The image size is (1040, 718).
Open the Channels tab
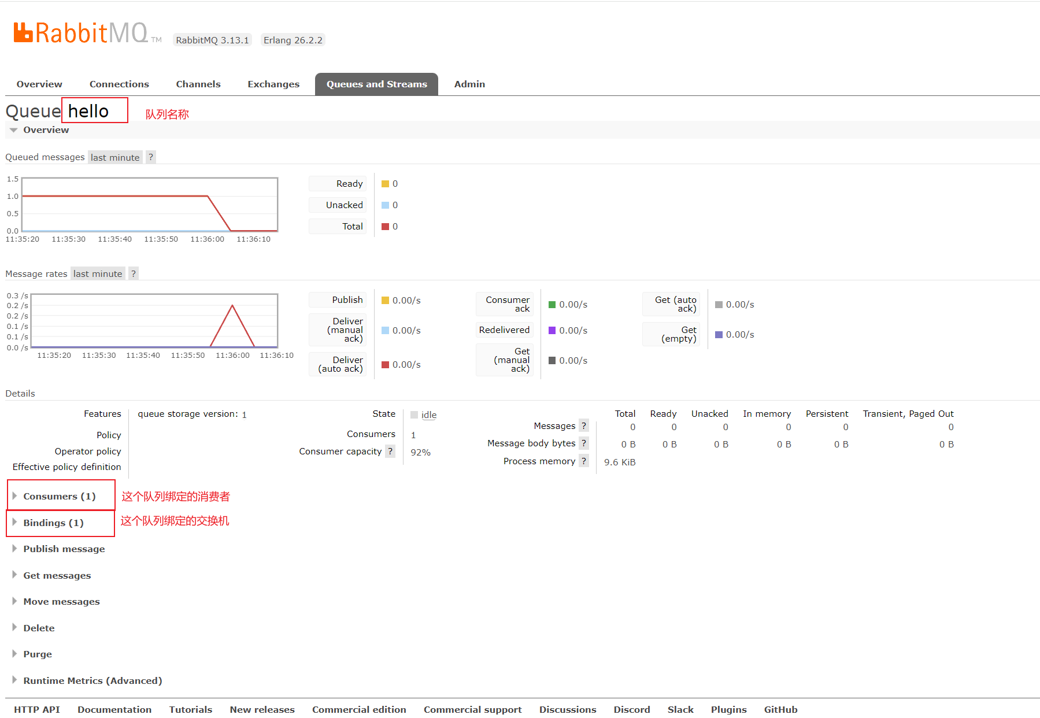[198, 84]
